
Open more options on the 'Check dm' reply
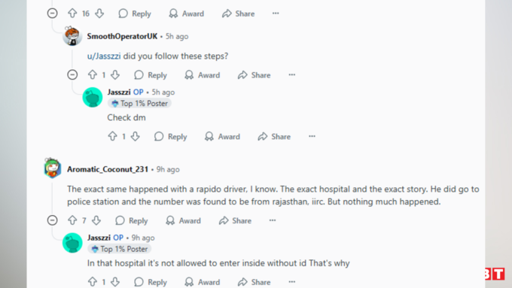(x=312, y=136)
